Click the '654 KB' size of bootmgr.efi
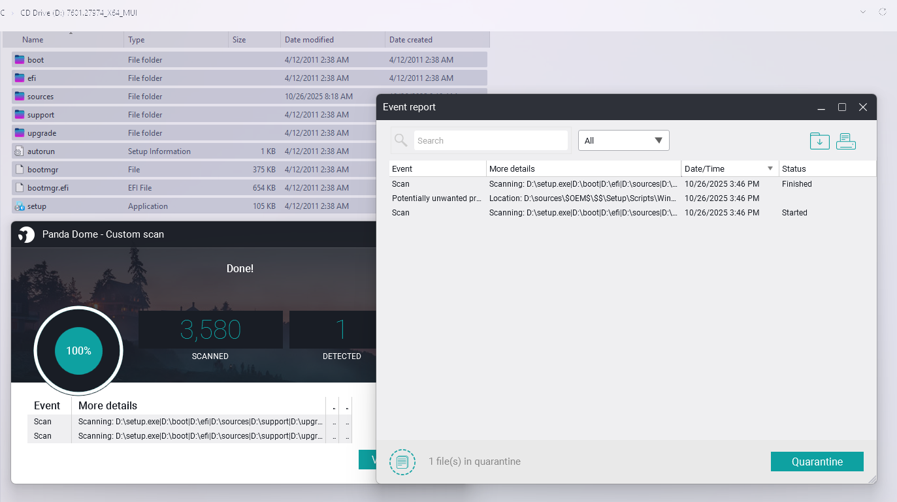Viewport: 897px width, 502px height. click(263, 187)
